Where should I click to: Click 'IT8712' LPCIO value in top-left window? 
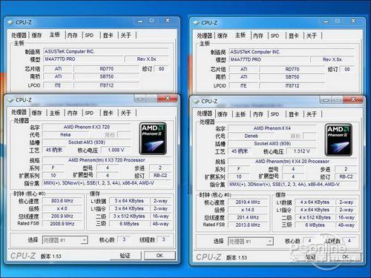click(107, 85)
